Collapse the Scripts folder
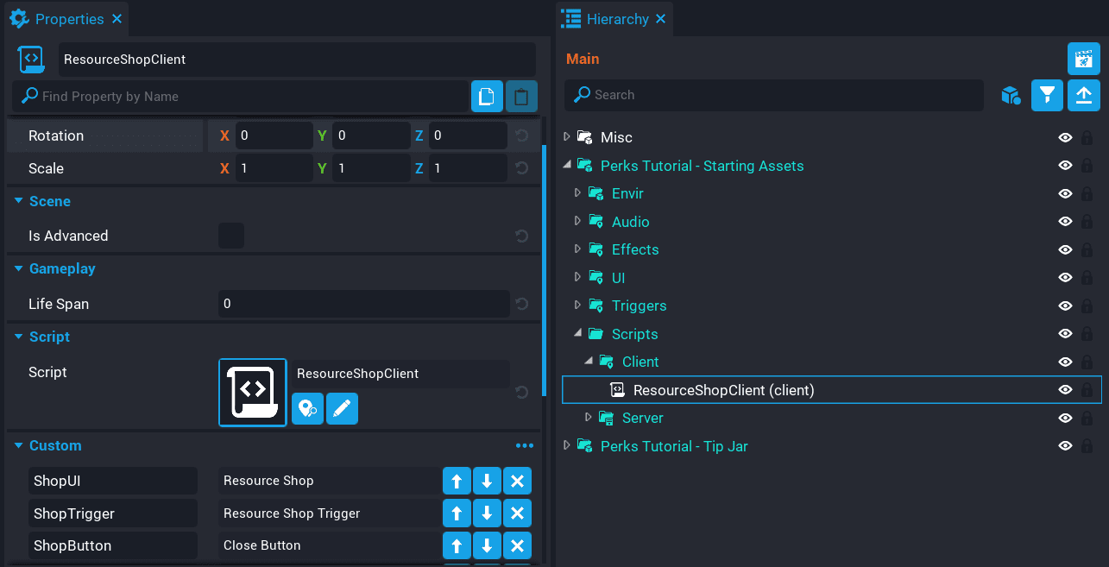The width and height of the screenshot is (1109, 567). [578, 334]
